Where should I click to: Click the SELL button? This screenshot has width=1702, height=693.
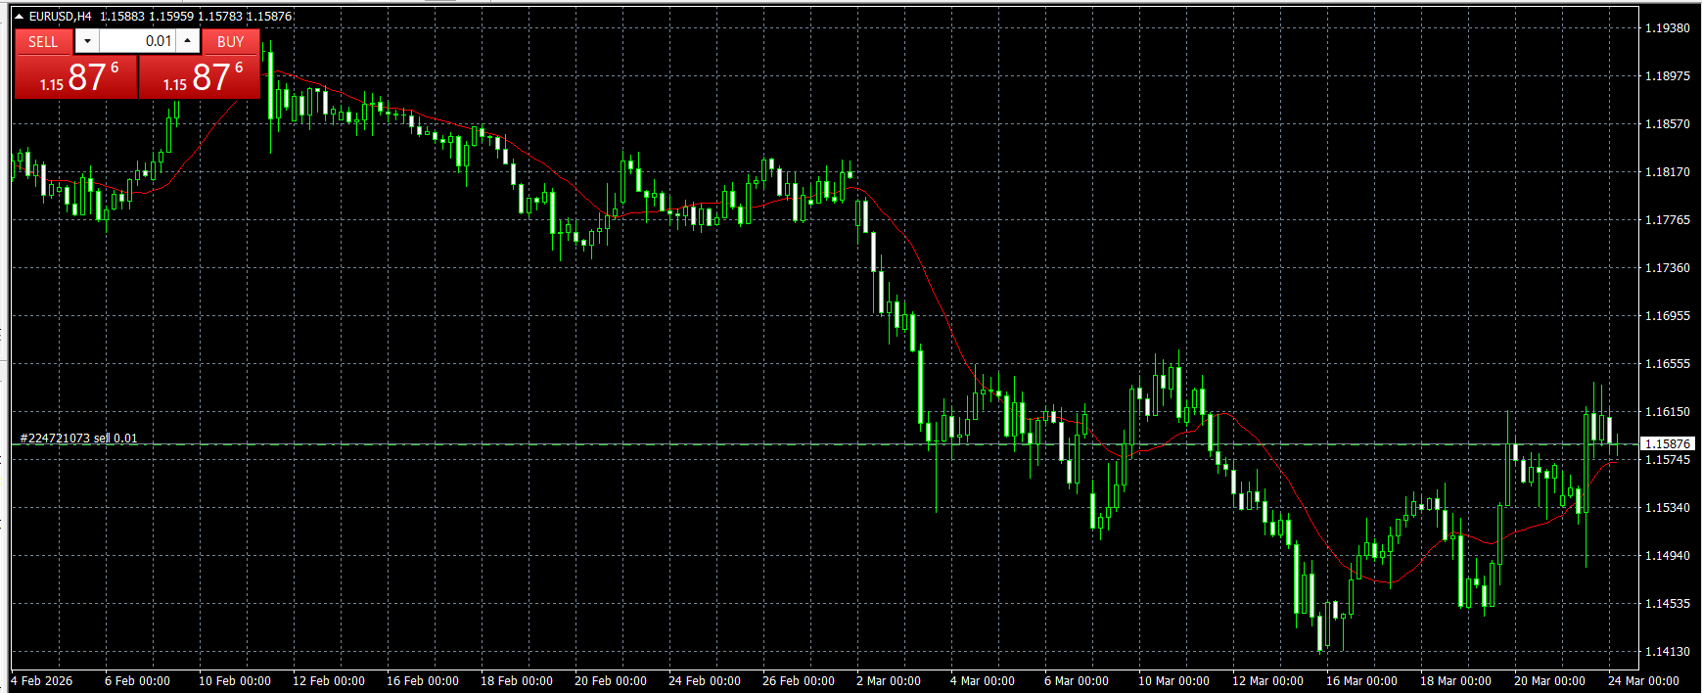coord(43,41)
